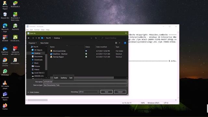Select DRIVERS (D:) in navigation tree

tap(39, 76)
